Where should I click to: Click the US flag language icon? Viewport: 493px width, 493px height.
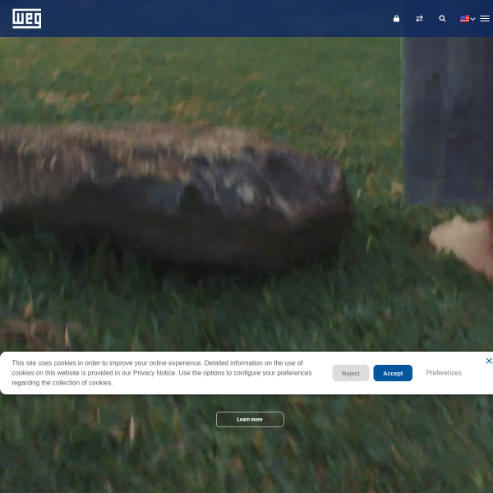(464, 19)
